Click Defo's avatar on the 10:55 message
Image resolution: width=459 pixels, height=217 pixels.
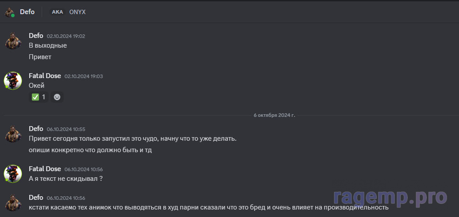[x=13, y=134]
